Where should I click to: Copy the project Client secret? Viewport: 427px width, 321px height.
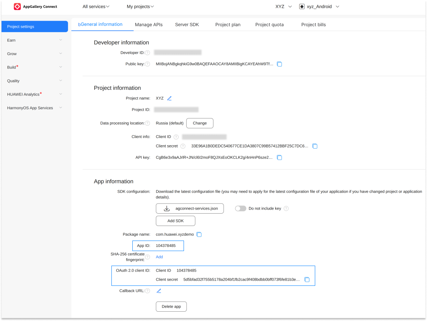tap(315, 146)
